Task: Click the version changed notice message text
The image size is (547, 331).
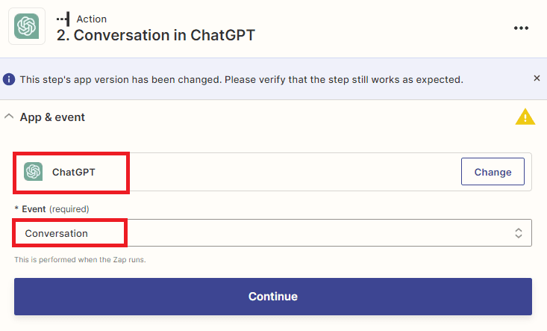Action: tap(241, 79)
